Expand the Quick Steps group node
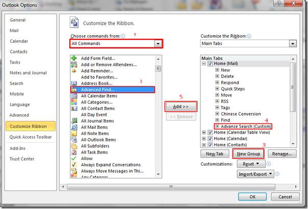This screenshot has width=308, height=209. pos(217,89)
